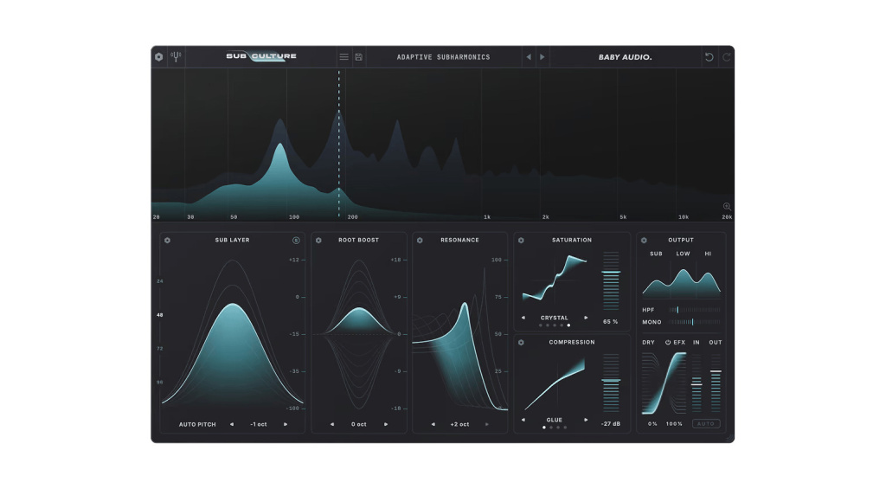Select the LOW band in Output
Viewport: 886px width, 489px height.
tap(684, 254)
